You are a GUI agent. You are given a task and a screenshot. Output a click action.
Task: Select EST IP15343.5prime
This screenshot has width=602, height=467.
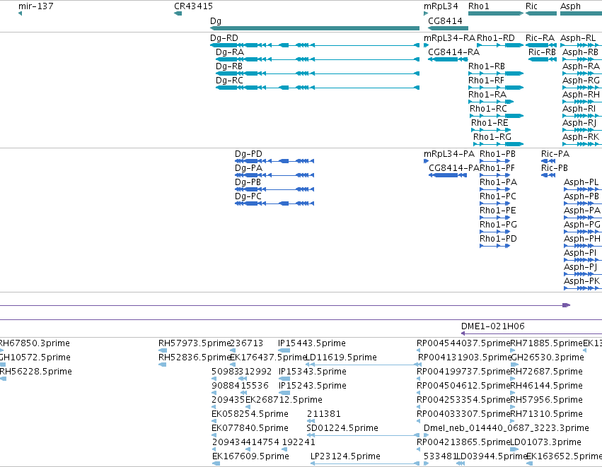(284, 379)
